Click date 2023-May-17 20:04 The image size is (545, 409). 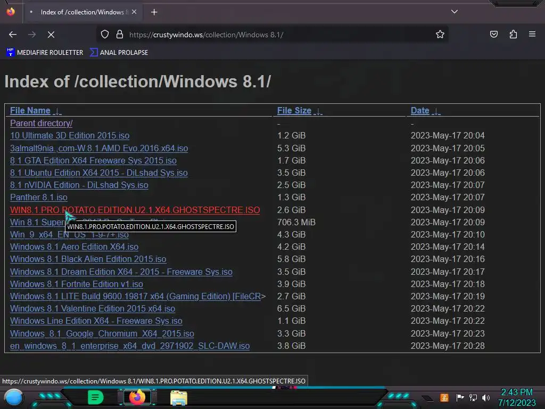click(448, 135)
